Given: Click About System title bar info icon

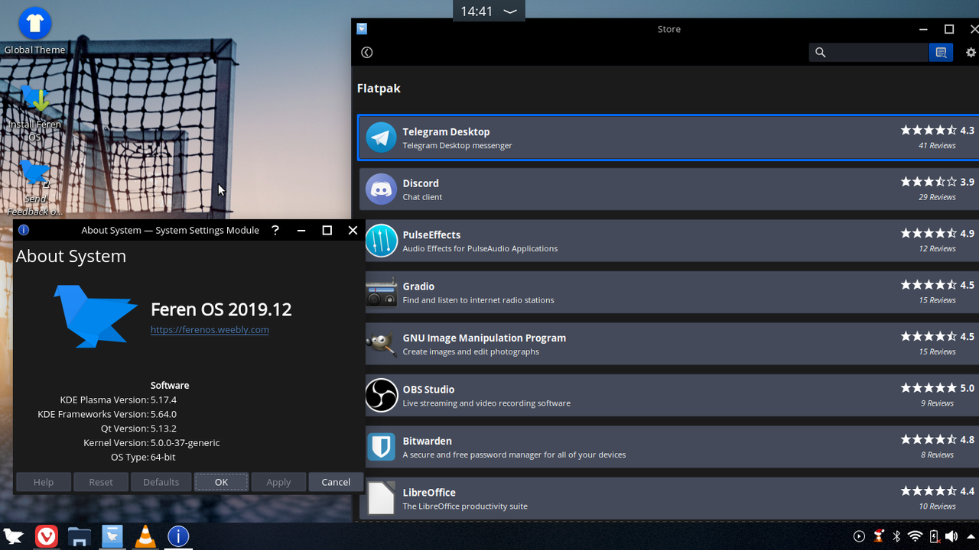Looking at the screenshot, I should (x=24, y=230).
